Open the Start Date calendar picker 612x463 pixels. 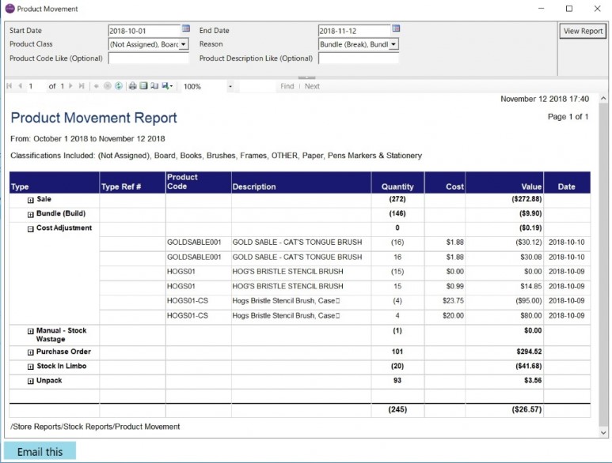[x=186, y=28]
